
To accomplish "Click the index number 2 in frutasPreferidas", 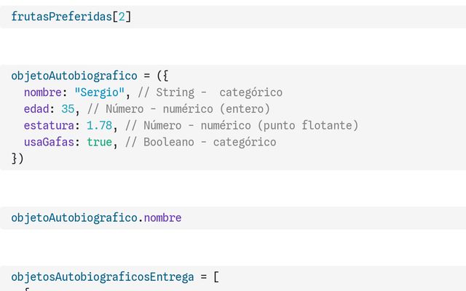I will (x=122, y=17).
